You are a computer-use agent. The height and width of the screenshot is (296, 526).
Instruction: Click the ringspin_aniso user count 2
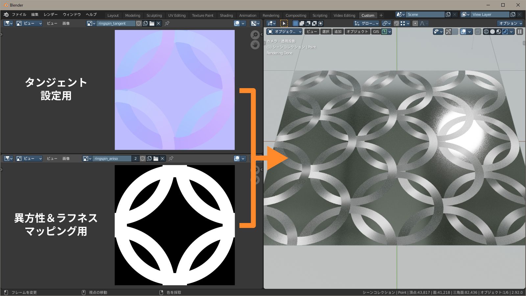click(135, 159)
